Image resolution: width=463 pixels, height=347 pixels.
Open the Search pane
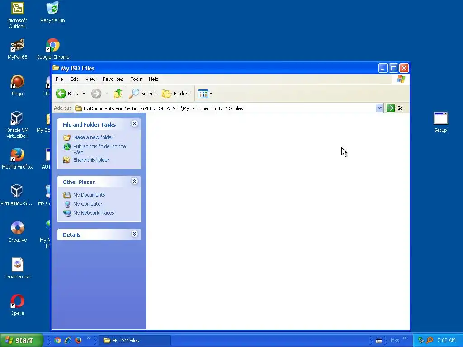[x=142, y=94]
